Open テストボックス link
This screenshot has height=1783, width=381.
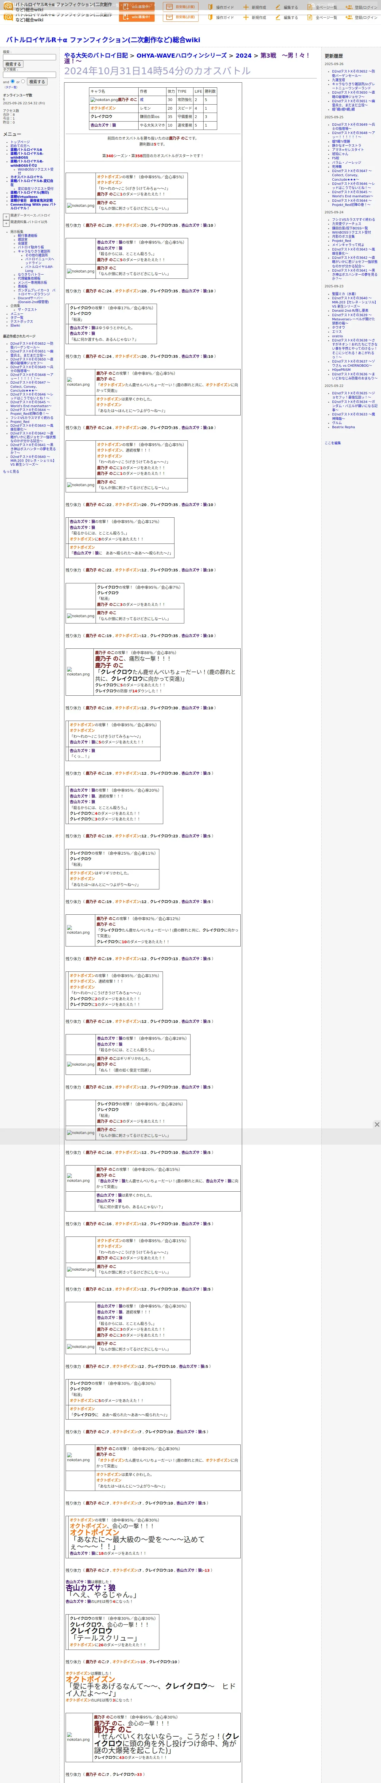21,322
